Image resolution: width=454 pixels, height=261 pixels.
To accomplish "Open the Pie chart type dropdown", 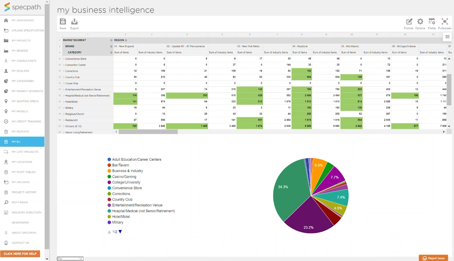I will tap(70, 259).
